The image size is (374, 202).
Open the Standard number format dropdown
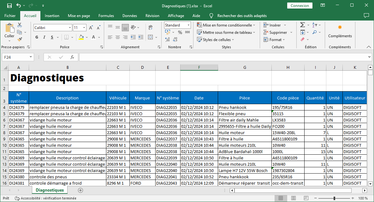188,25
